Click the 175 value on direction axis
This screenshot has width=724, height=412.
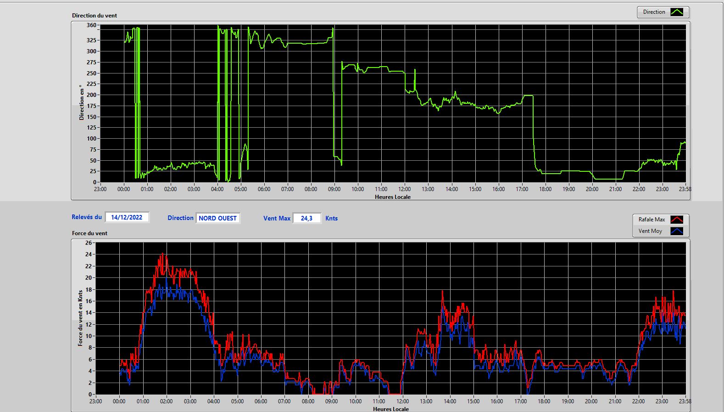[x=91, y=106]
